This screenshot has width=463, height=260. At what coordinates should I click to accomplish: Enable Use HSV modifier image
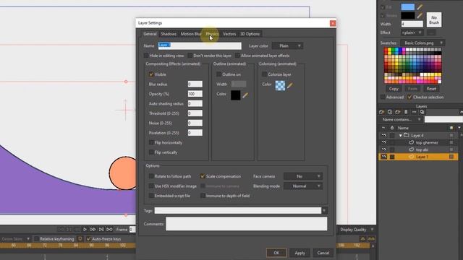151,186
